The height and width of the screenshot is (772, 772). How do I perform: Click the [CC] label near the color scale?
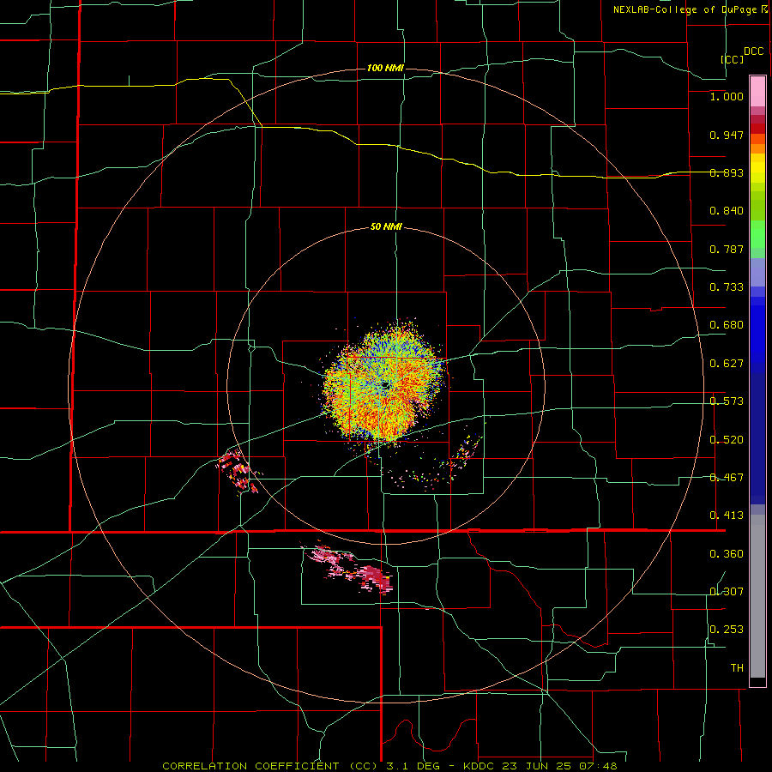click(x=733, y=59)
